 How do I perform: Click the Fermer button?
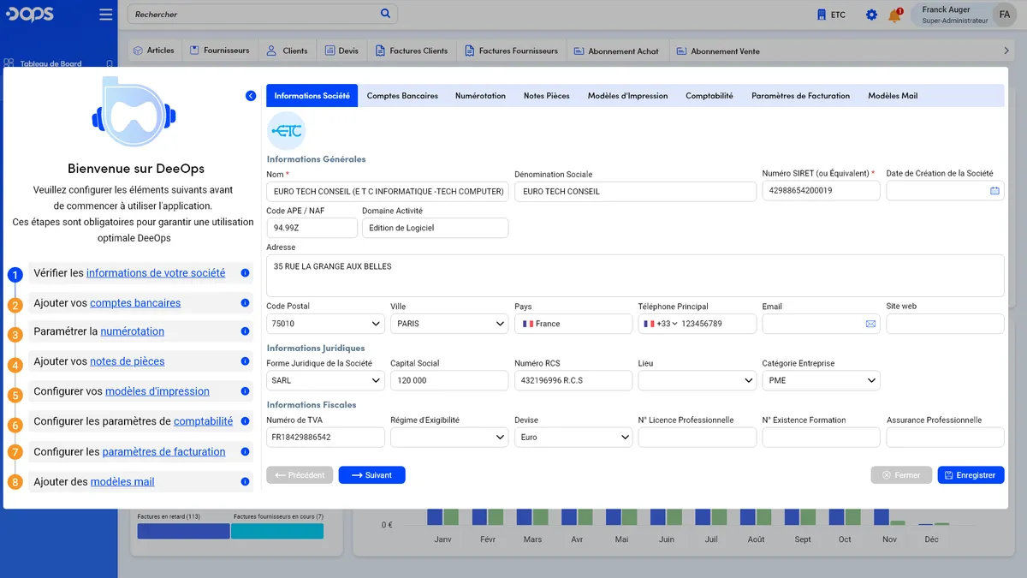(x=901, y=475)
